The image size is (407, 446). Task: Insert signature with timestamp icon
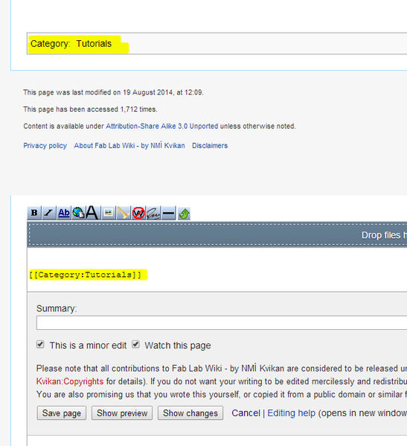(153, 213)
